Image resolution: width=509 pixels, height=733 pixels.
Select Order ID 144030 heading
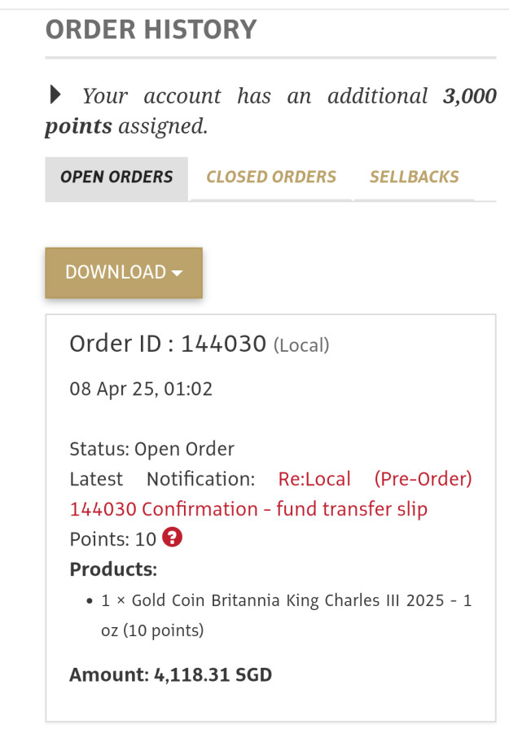pos(168,344)
